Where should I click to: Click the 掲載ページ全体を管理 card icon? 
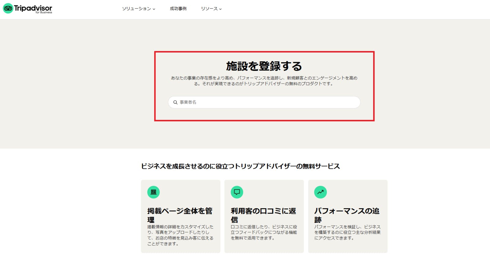pos(153,192)
